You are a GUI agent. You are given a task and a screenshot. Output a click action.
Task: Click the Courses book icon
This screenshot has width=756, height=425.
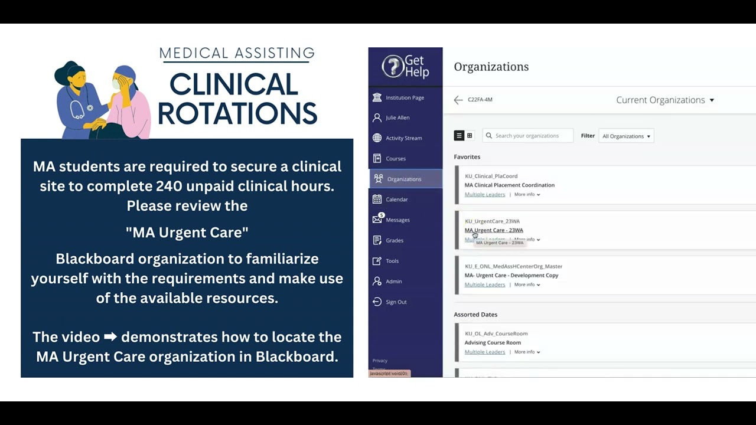377,158
